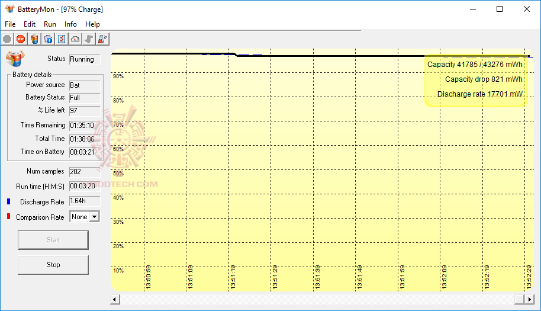This screenshot has height=311, width=541.
Task: Click the Battery Status field showing Full
Action: click(85, 98)
